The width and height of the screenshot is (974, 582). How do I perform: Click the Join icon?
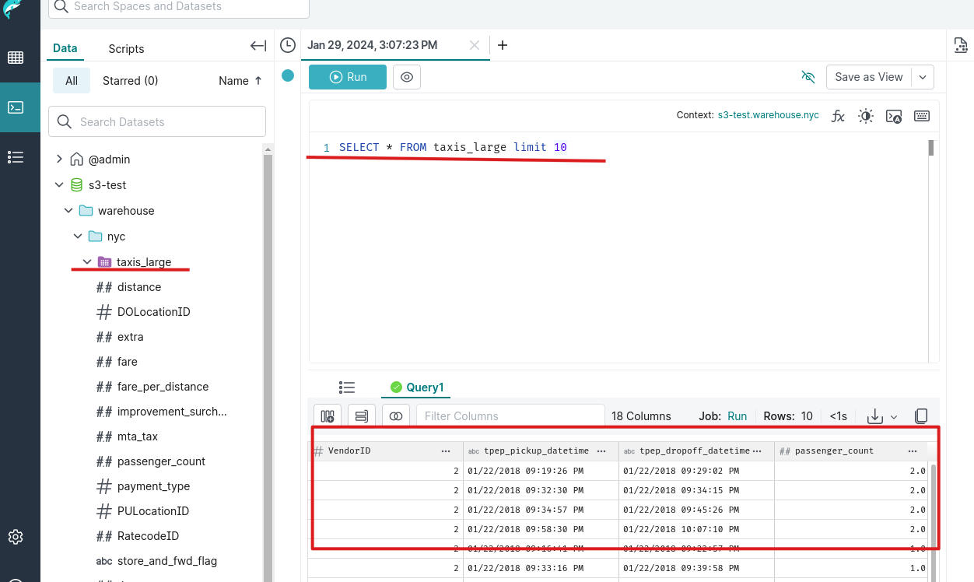[x=396, y=416]
